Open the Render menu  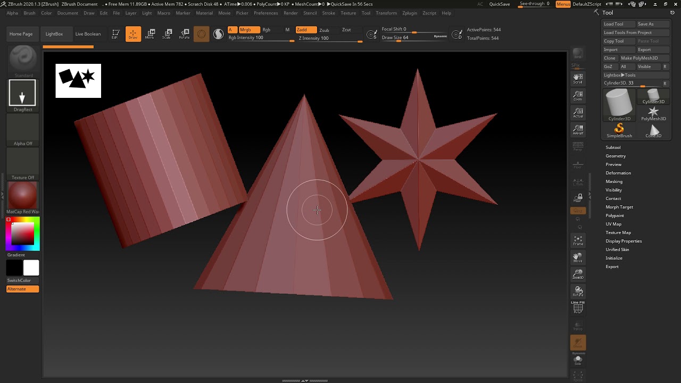tap(290, 13)
